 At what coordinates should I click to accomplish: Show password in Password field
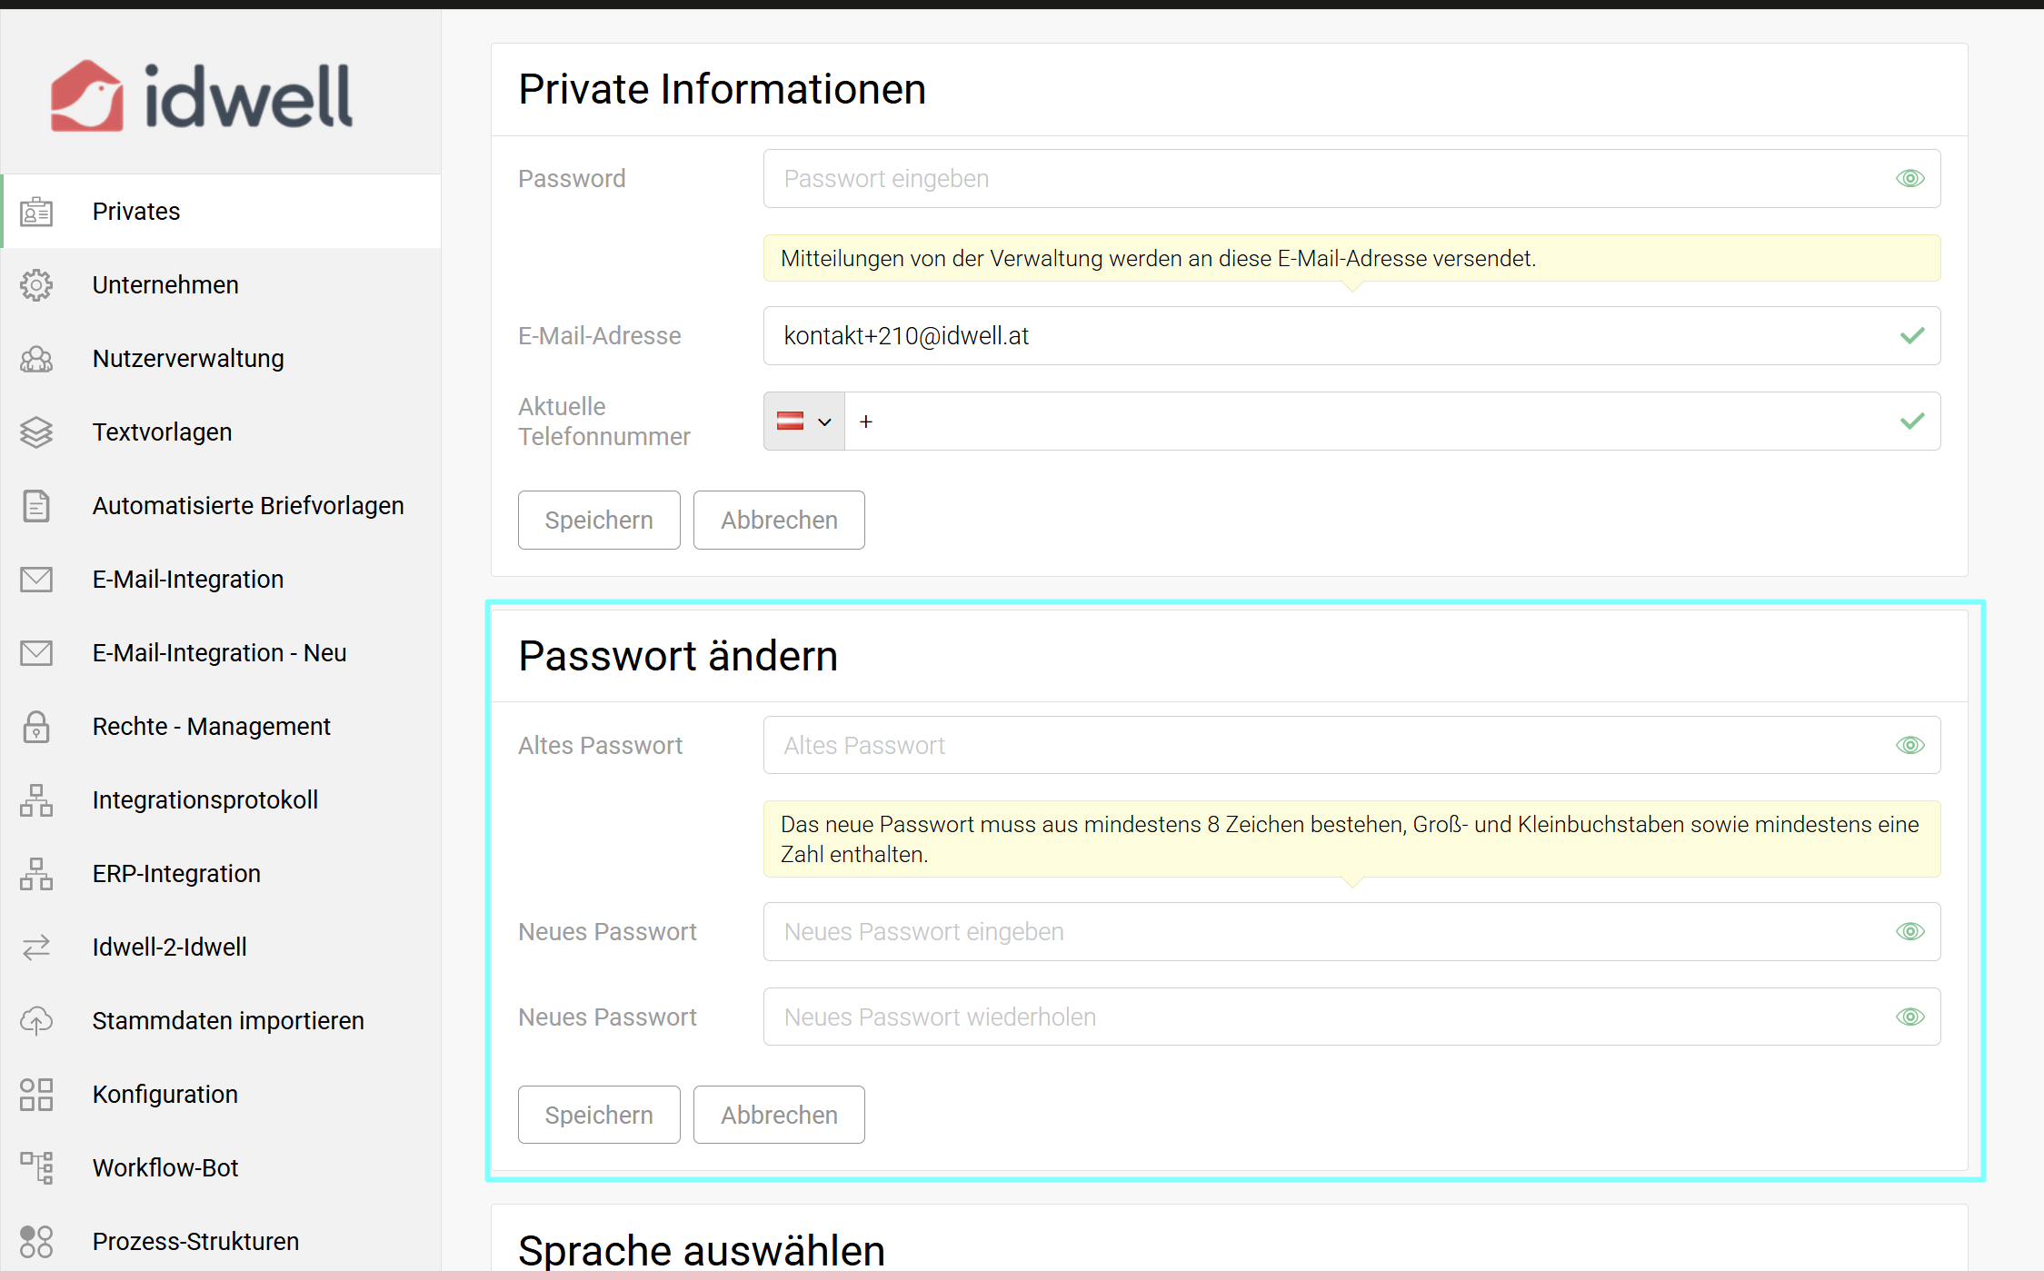(x=1909, y=179)
